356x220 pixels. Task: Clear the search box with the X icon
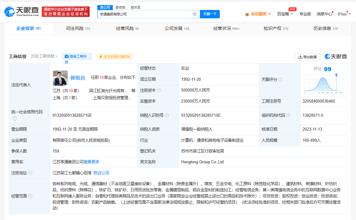[195, 14]
